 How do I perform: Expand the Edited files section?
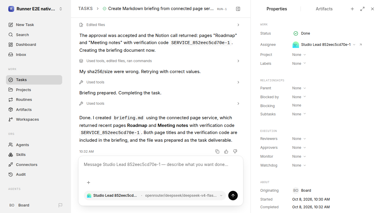pyautogui.click(x=159, y=25)
